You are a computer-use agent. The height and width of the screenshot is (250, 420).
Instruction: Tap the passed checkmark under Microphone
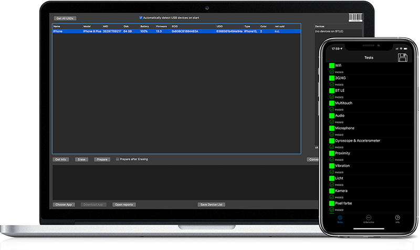pos(332,134)
